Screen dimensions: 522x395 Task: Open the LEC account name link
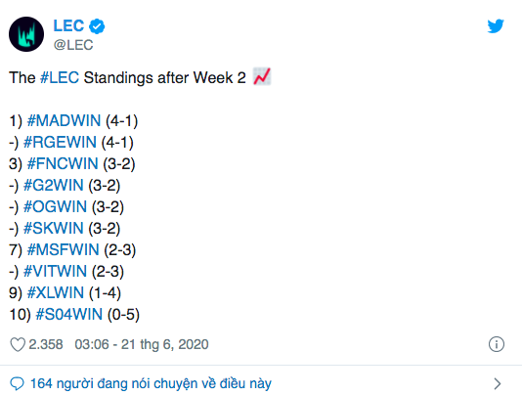pos(68,25)
